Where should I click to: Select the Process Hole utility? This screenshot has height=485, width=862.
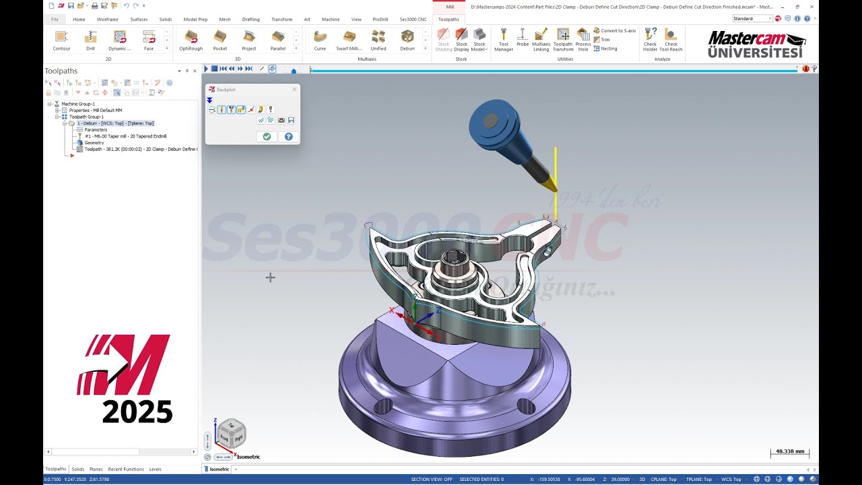[583, 40]
